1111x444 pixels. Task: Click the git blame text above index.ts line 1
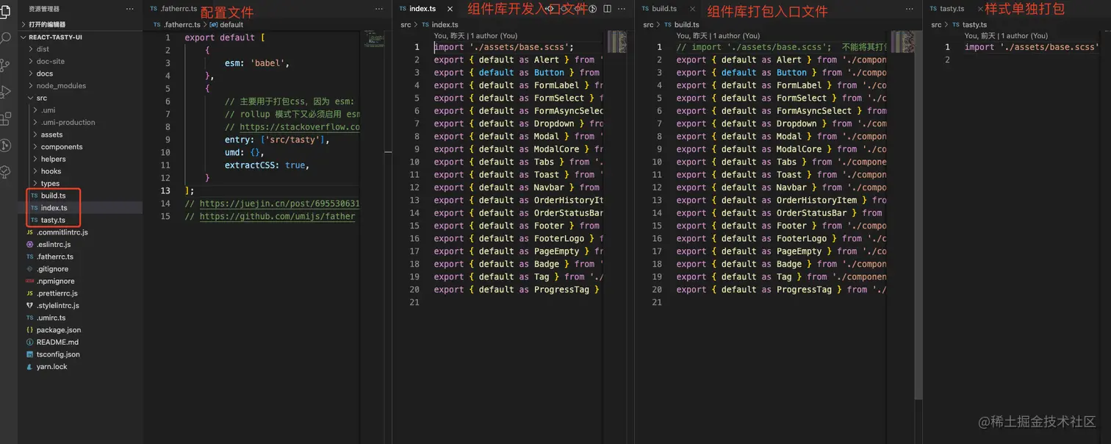[x=475, y=35]
